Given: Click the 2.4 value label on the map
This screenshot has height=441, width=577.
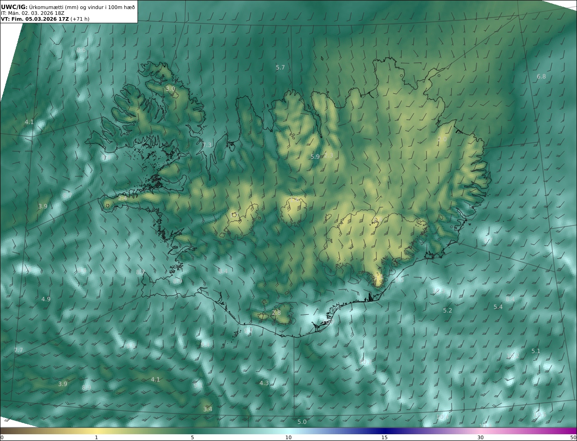Looking at the screenshot, I should point(123,198).
